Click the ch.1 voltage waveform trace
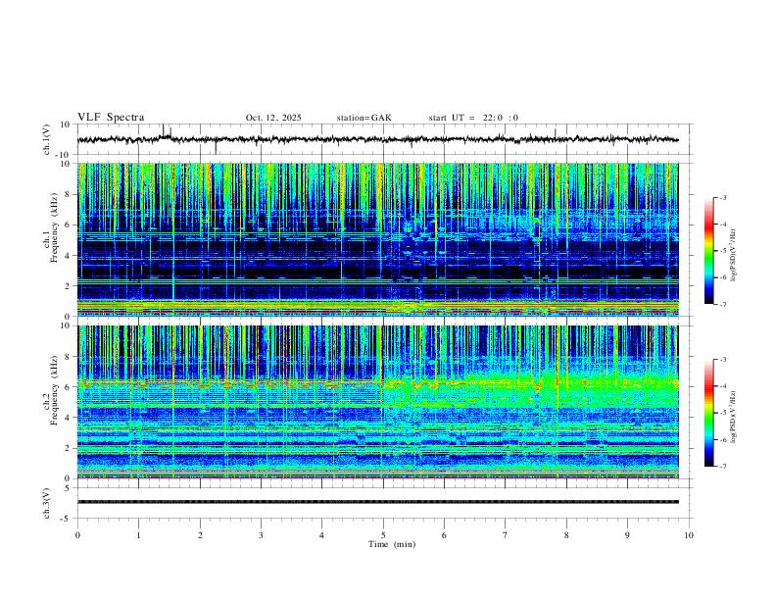Screen dimensions: 776x600 point(377,139)
